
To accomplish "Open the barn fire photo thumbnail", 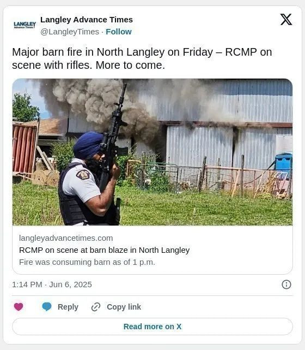I will pyautogui.click(x=152, y=152).
